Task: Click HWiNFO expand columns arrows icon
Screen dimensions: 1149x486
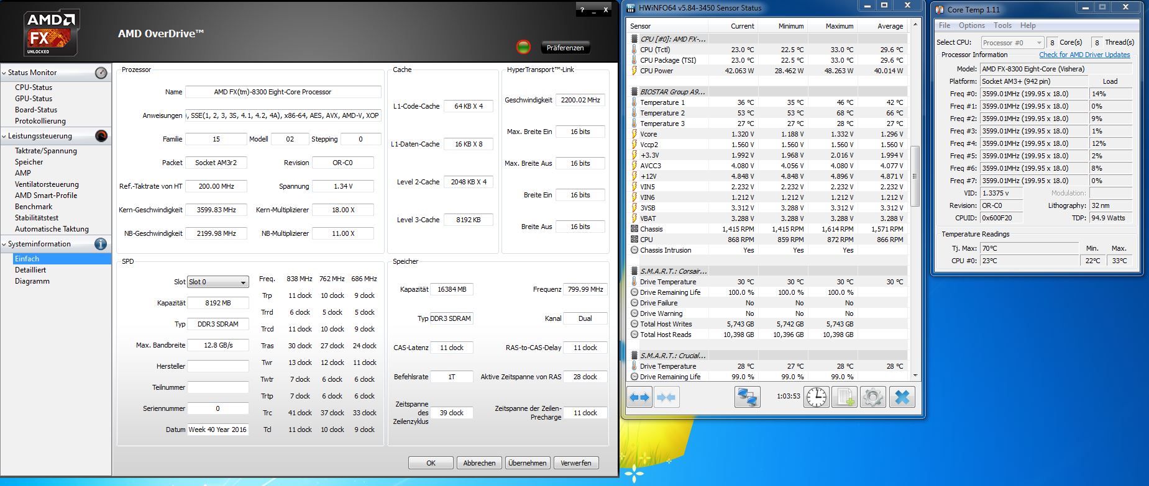Action: (x=640, y=397)
